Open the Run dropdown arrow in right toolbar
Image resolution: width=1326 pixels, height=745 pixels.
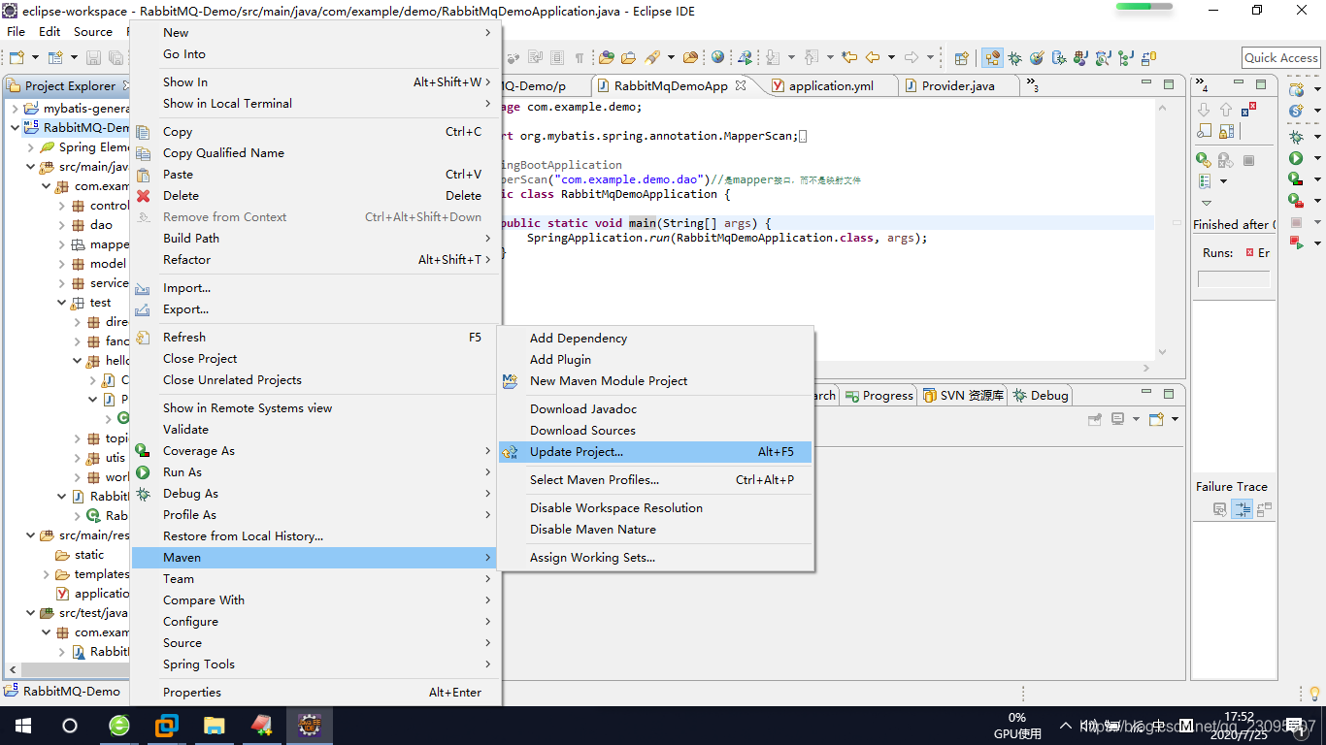1317,157
